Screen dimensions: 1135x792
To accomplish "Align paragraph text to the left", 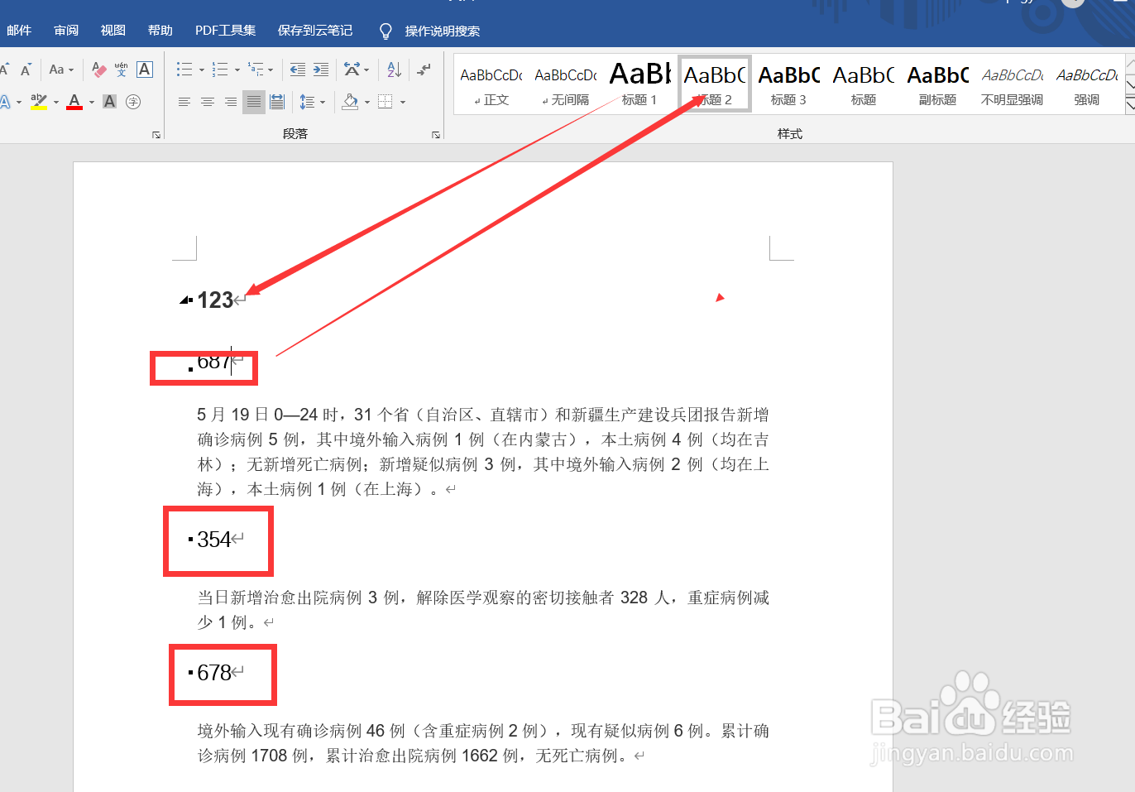I will [x=184, y=102].
